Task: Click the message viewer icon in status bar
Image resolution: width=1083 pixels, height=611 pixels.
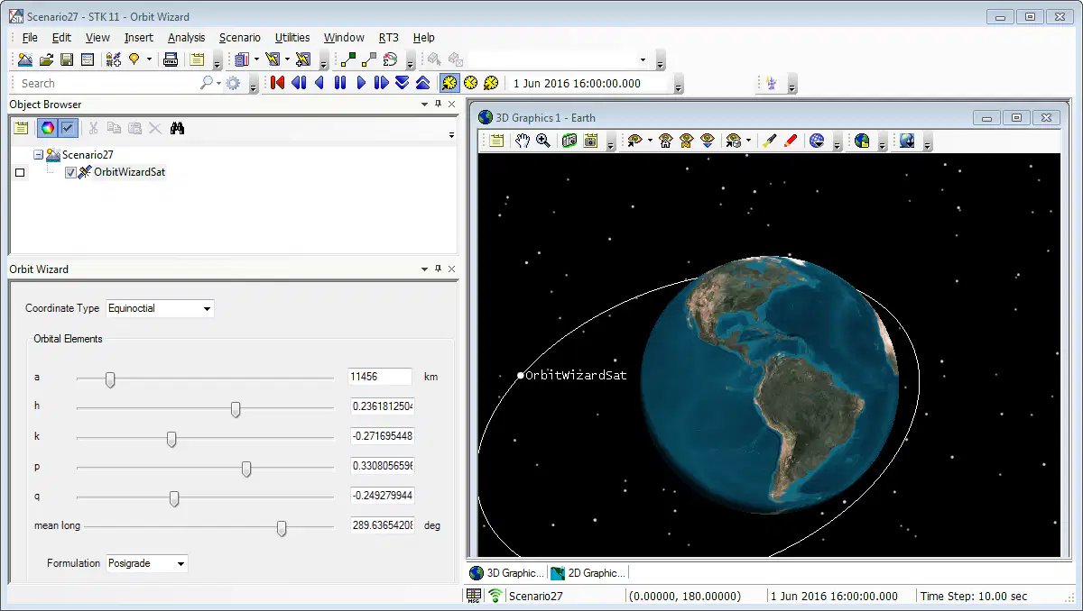Action: tap(474, 596)
